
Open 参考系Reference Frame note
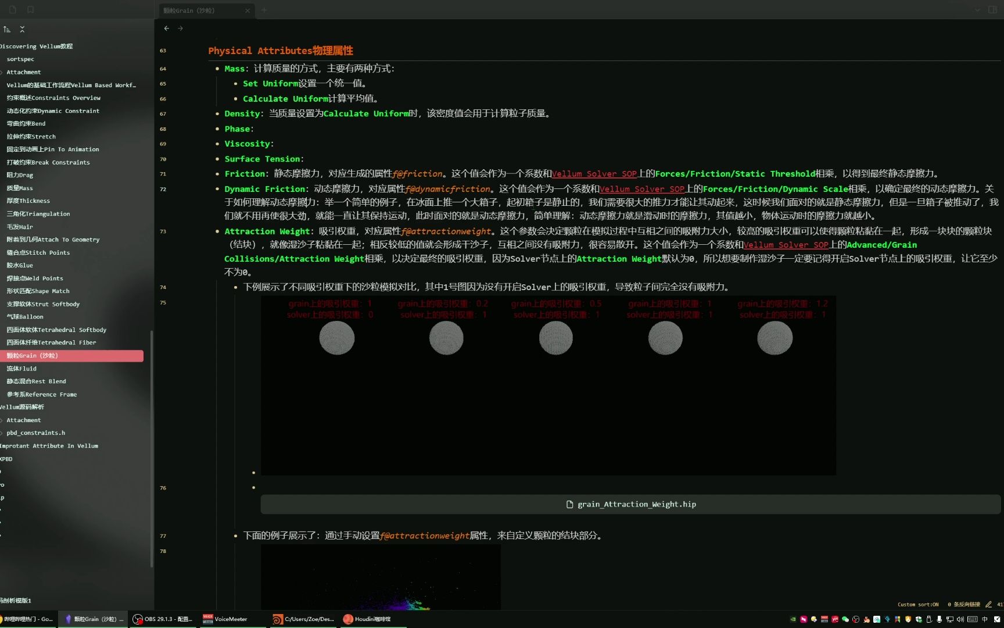click(41, 394)
